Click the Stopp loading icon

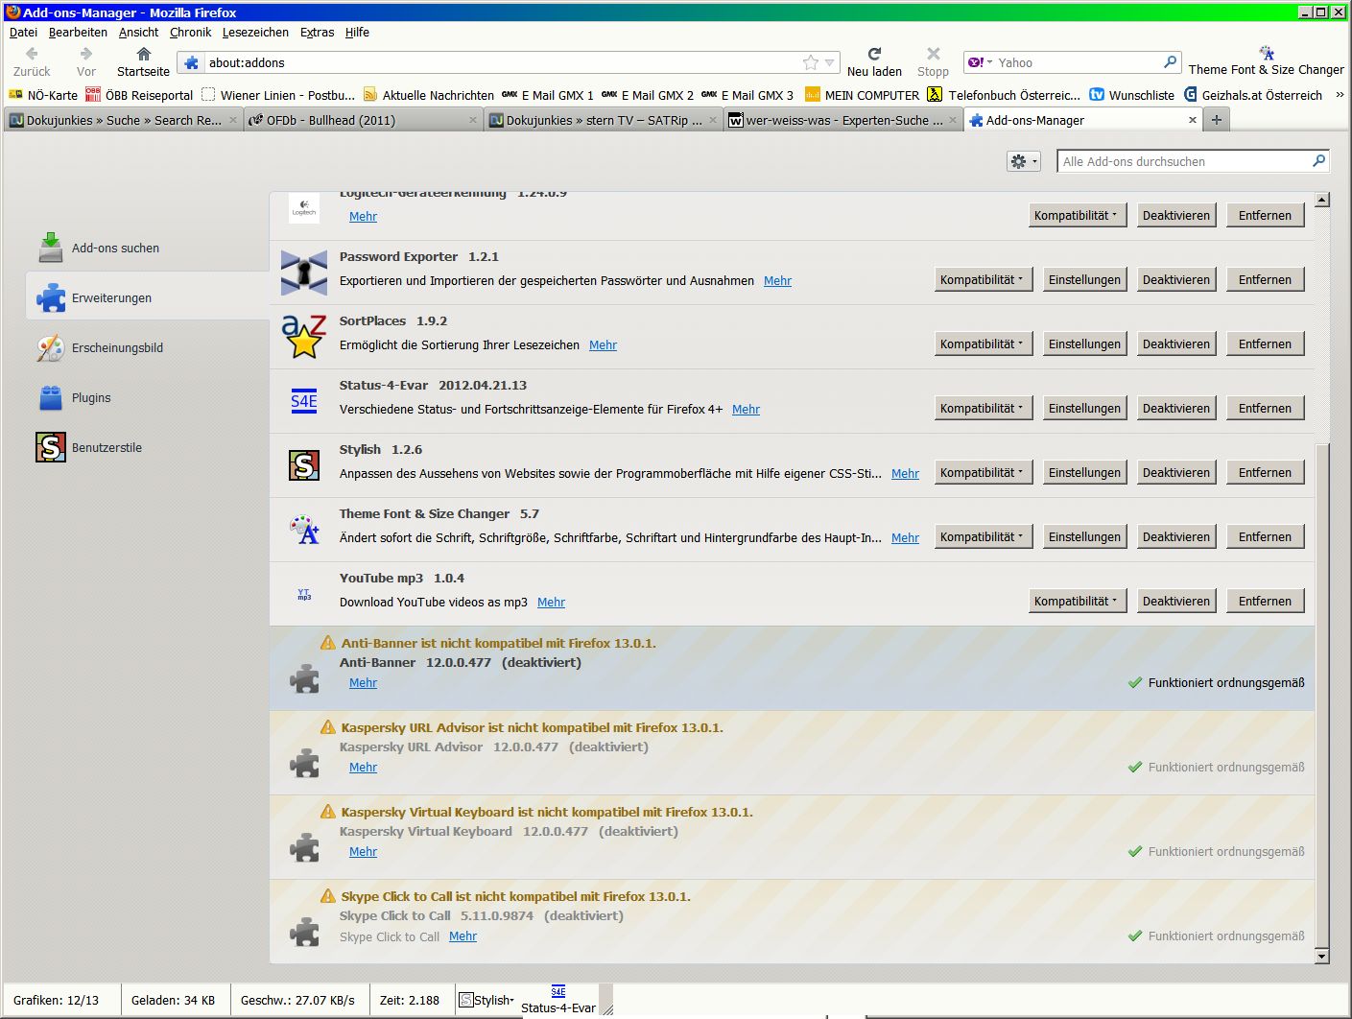(933, 55)
